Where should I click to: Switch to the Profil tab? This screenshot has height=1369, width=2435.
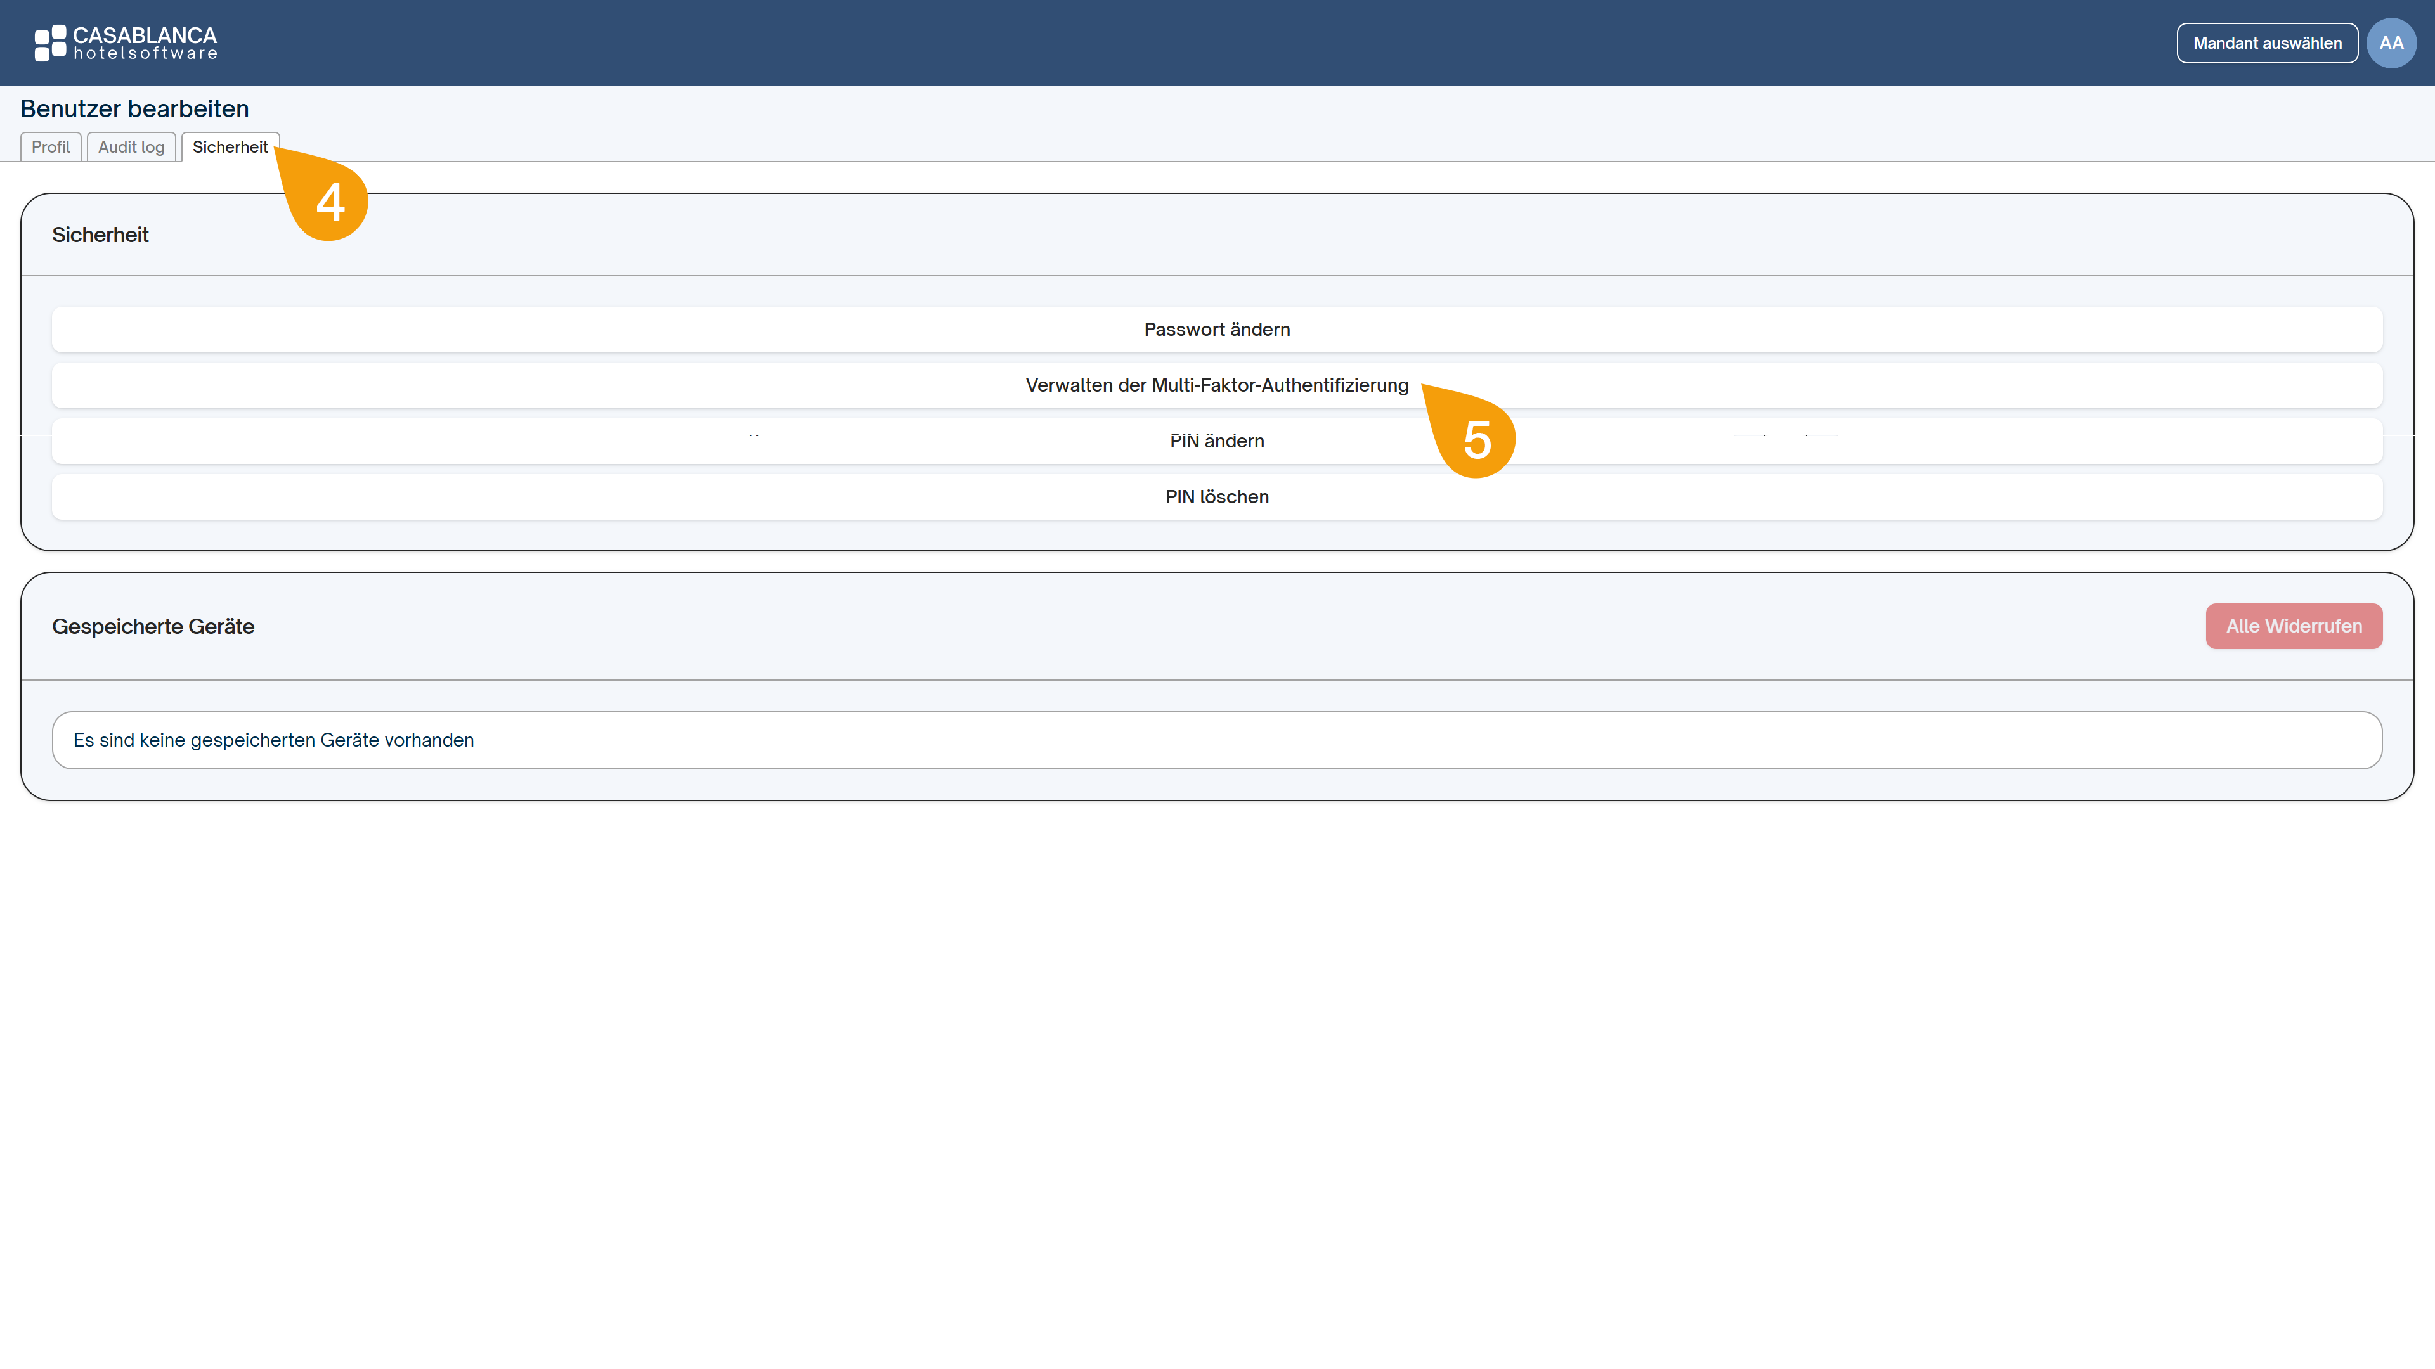coord(51,148)
